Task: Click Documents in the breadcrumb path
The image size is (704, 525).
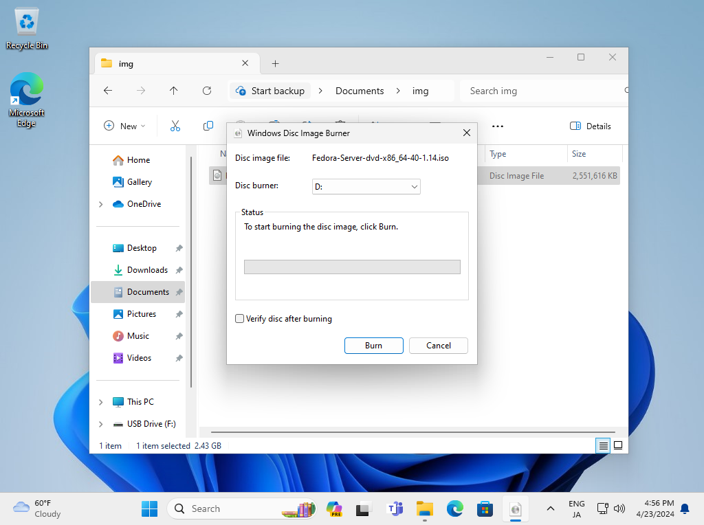Action: point(360,90)
